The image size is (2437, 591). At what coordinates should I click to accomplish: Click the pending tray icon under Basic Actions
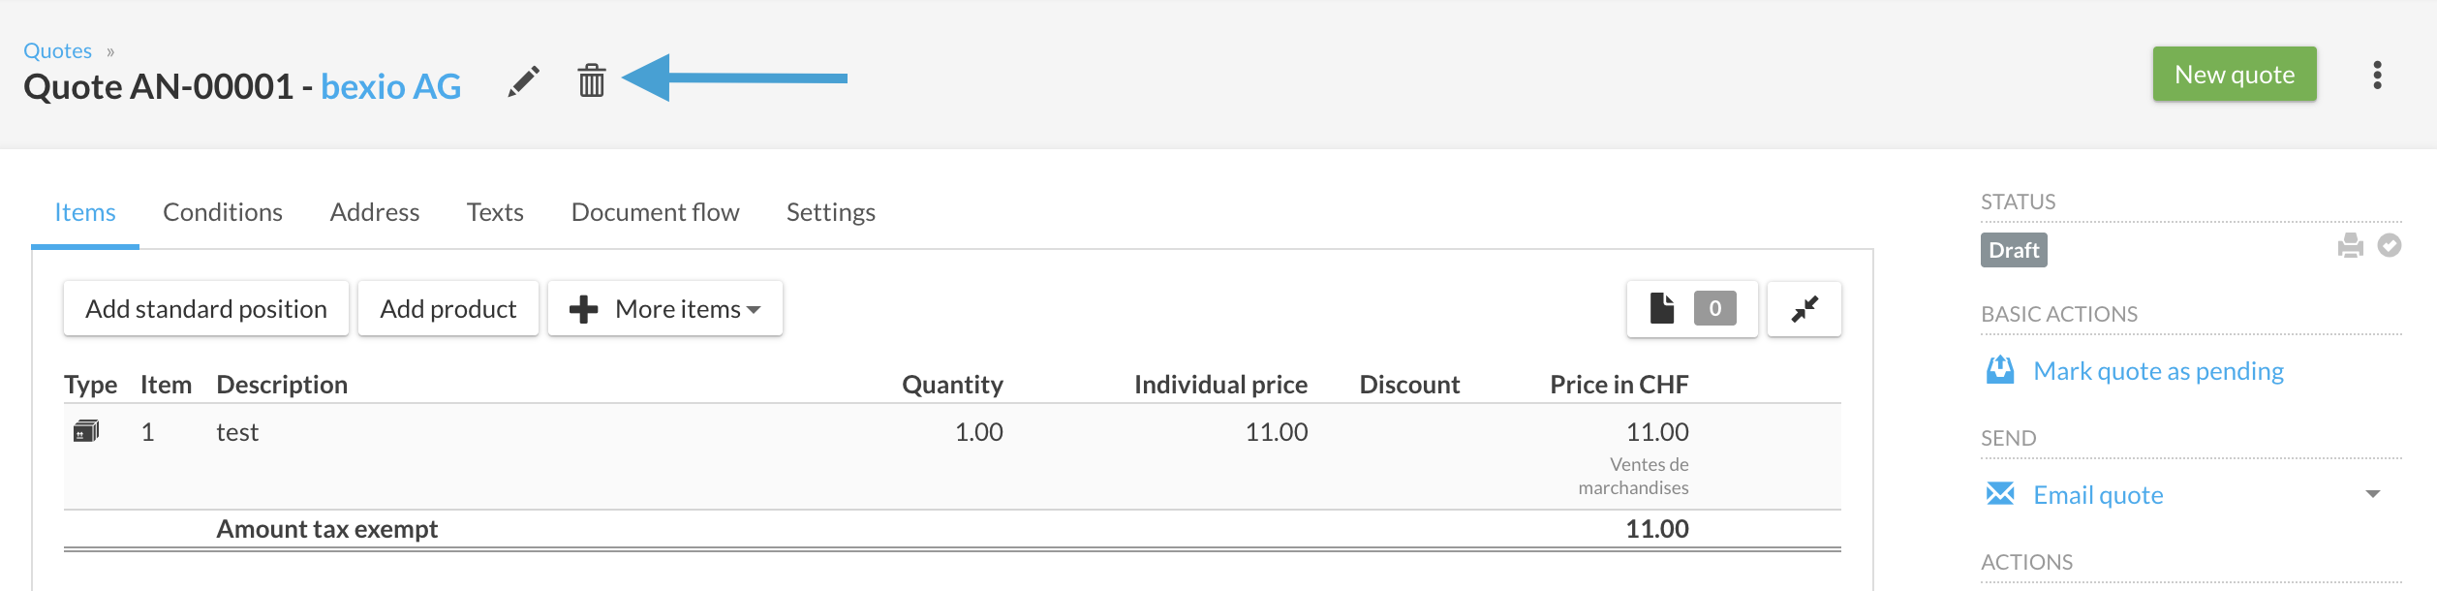(1999, 370)
